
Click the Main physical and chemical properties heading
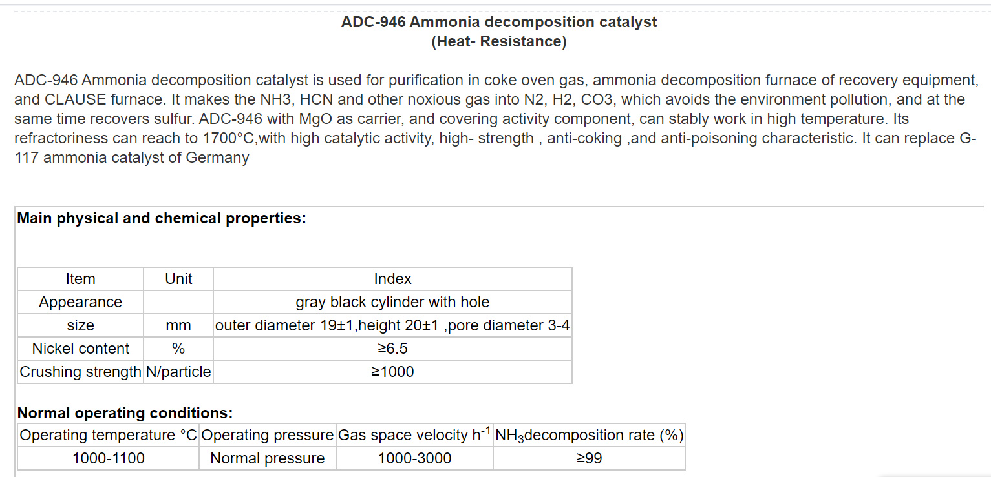(162, 218)
